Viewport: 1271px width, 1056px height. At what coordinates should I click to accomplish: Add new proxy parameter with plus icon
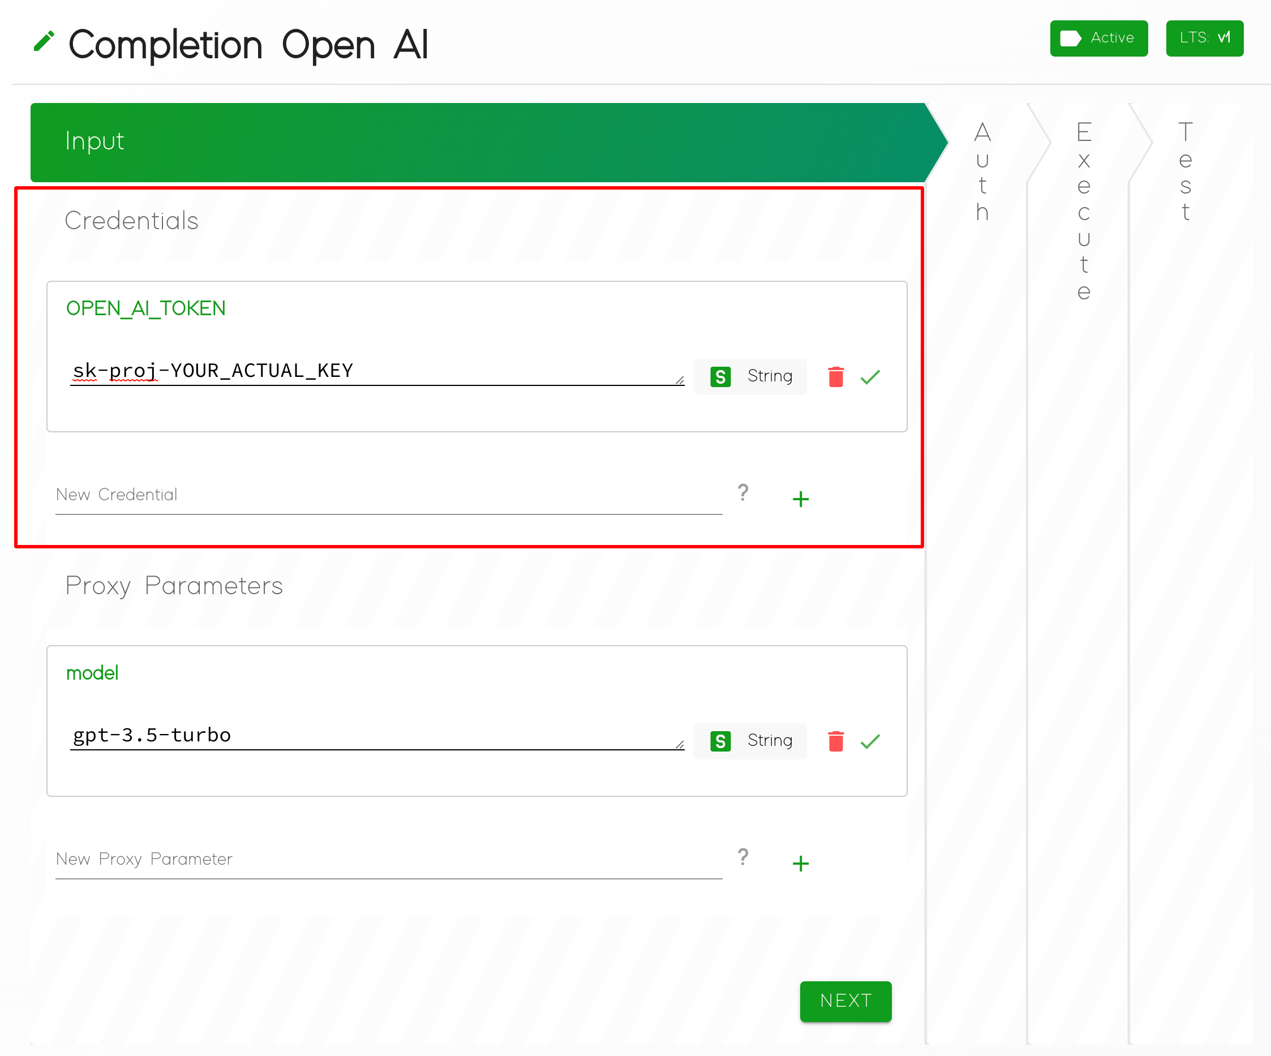point(800,864)
